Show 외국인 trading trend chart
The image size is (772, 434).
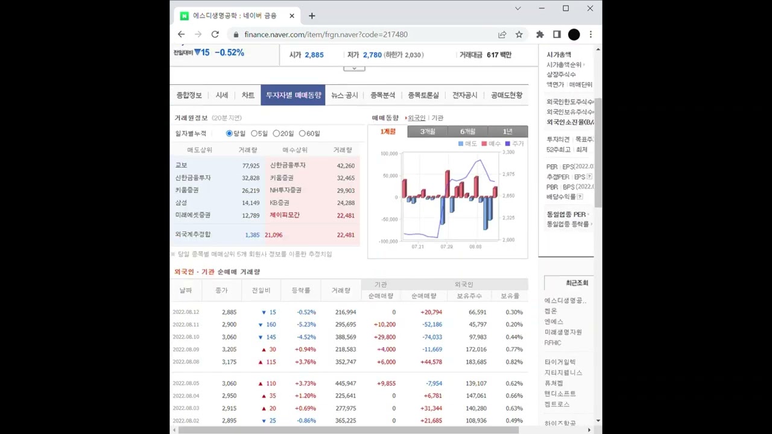click(x=416, y=118)
